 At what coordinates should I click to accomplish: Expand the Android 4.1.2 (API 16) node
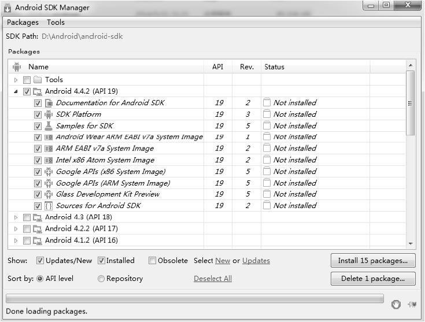[x=16, y=240]
